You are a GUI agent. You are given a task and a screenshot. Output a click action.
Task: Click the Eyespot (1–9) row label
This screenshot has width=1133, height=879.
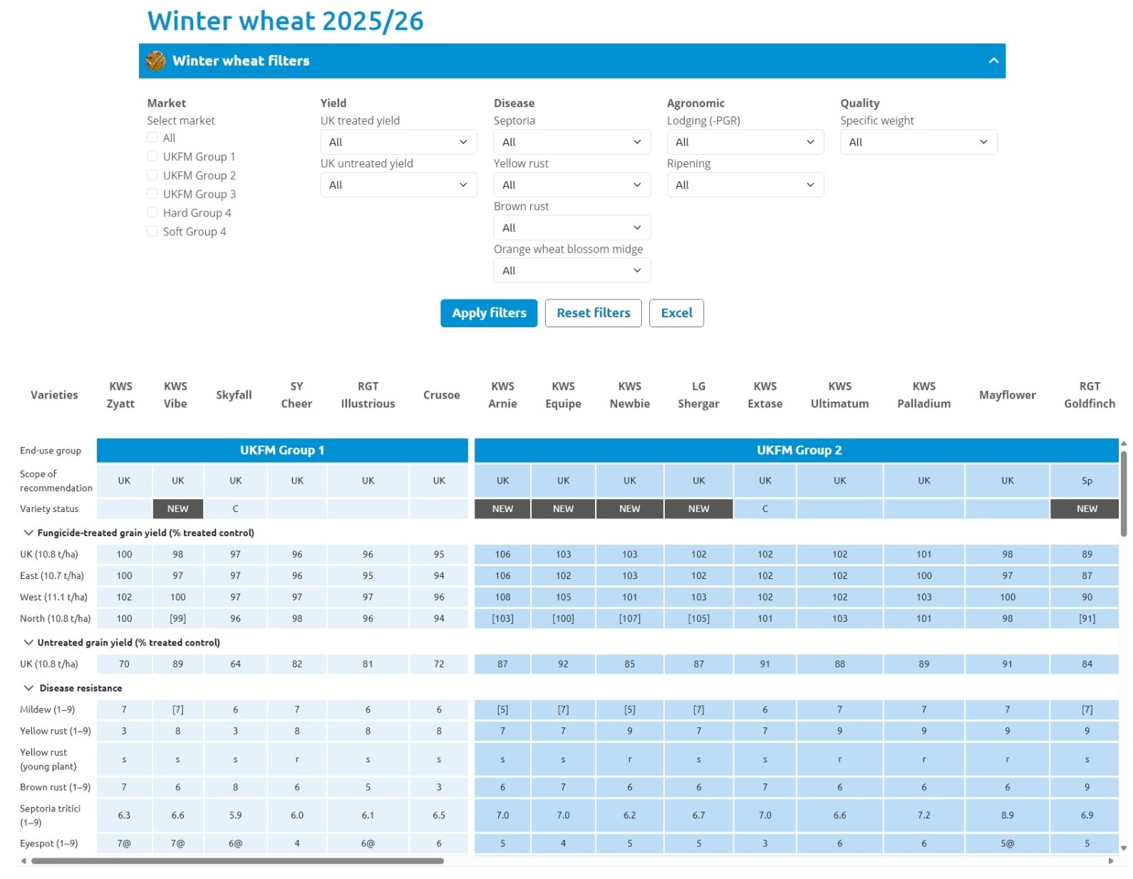(48, 843)
